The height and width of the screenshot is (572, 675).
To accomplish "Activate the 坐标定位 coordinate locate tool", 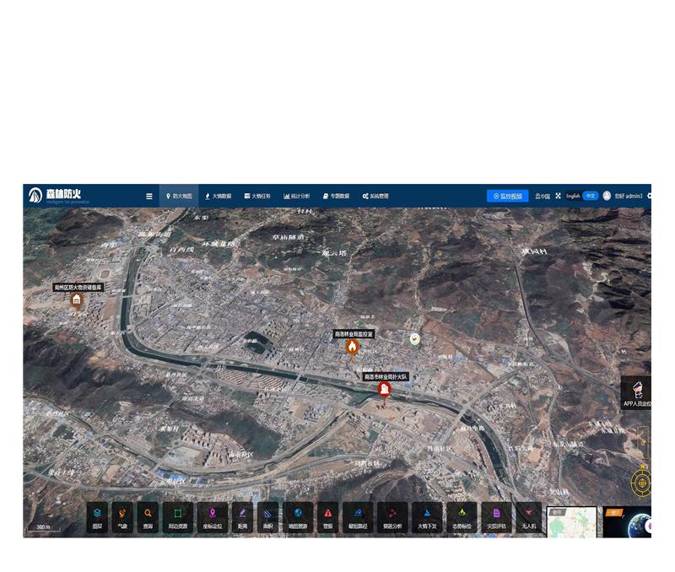I will coord(213,515).
